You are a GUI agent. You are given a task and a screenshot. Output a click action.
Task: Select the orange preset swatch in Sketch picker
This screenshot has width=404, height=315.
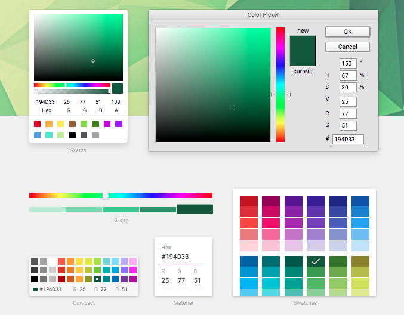tap(49, 124)
